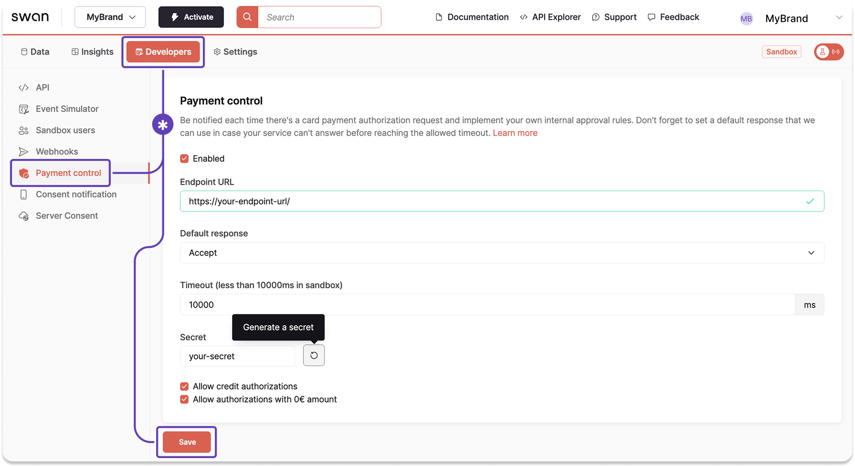The height and width of the screenshot is (467, 855).
Task: Disable Allow credit authorizations
Action: point(184,386)
